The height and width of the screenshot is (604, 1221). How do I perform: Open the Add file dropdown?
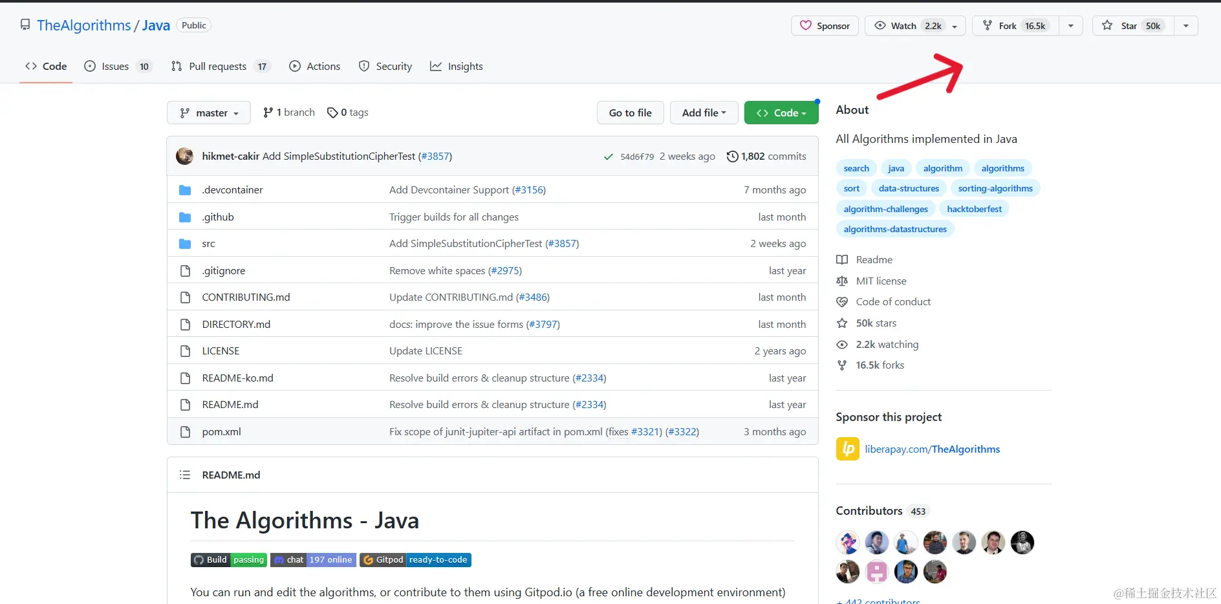(704, 113)
